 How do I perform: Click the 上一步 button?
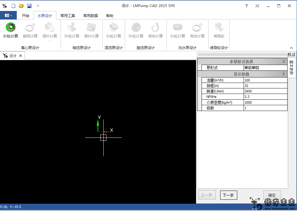207,195
